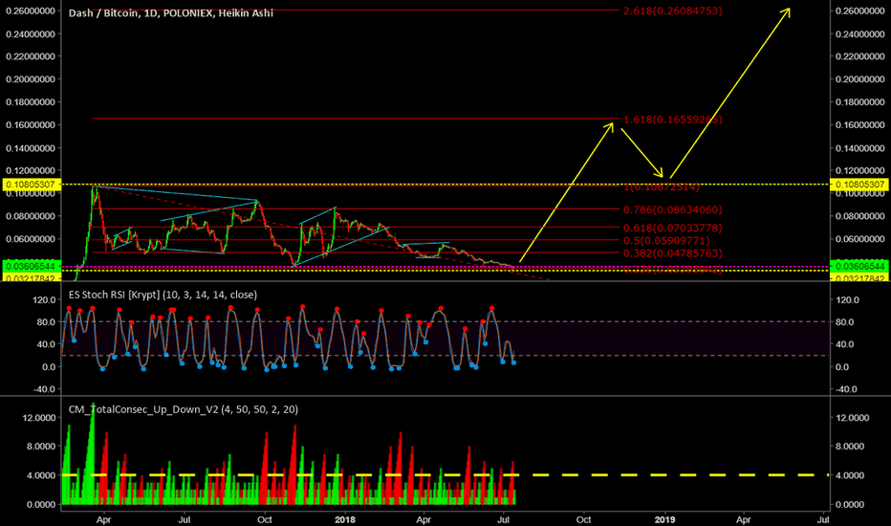The image size is (891, 526).
Task: Click green 0.03606544 price tag on right axis
Action: point(859,266)
